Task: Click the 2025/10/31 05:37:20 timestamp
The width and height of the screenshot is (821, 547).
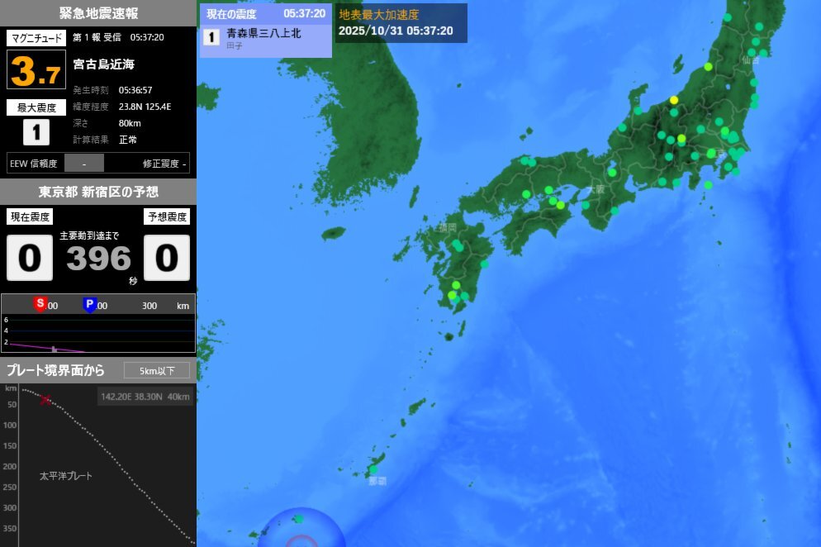Action: pyautogui.click(x=396, y=31)
